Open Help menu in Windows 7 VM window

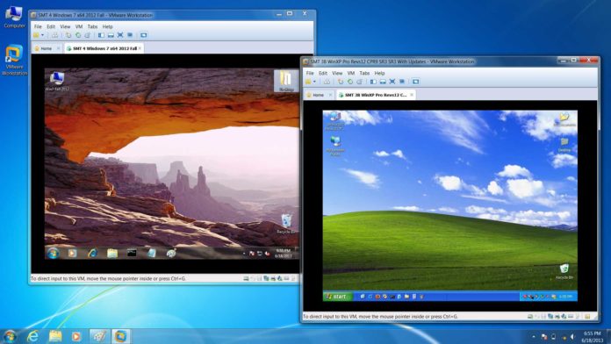[108, 26]
